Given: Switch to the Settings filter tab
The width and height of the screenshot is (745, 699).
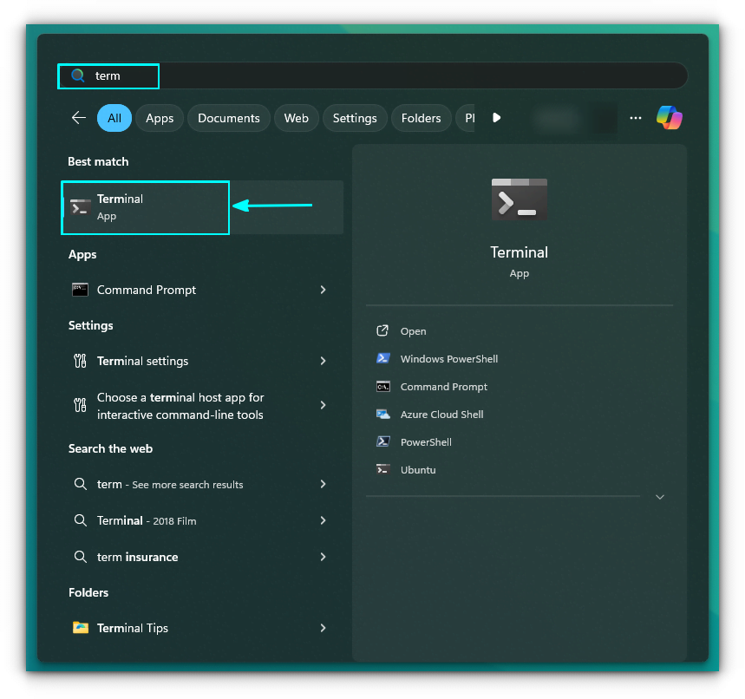Looking at the screenshot, I should point(355,118).
